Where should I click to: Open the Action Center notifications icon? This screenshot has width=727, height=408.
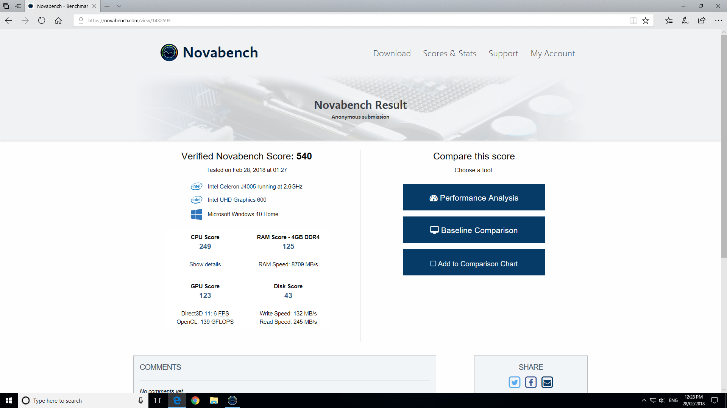715,400
